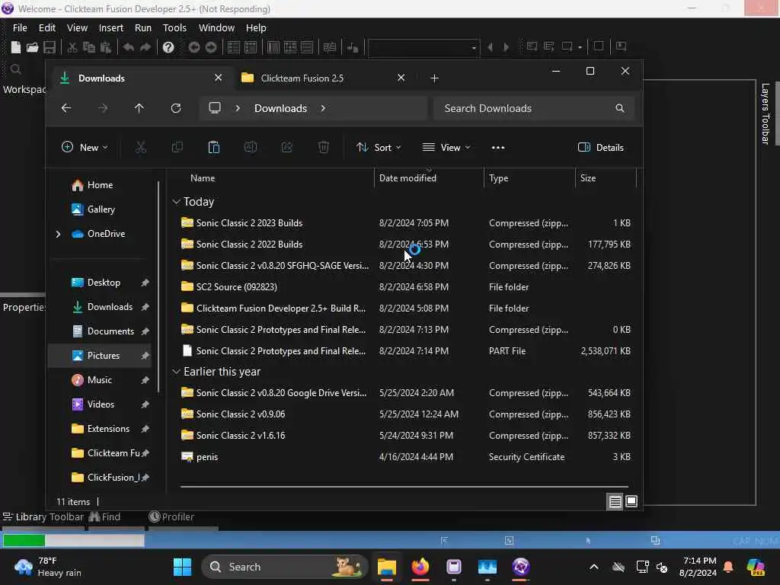Expand the OneDrive tree node

click(x=58, y=234)
